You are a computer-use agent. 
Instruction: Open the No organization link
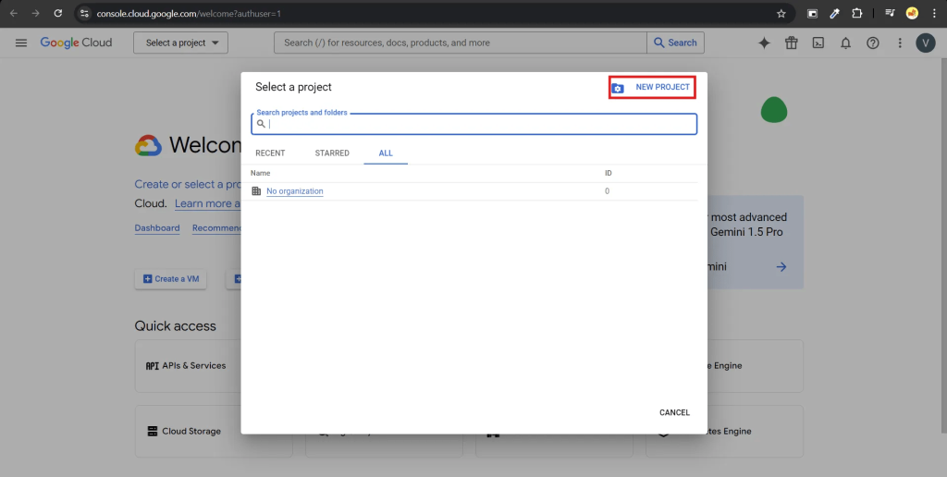[294, 191]
